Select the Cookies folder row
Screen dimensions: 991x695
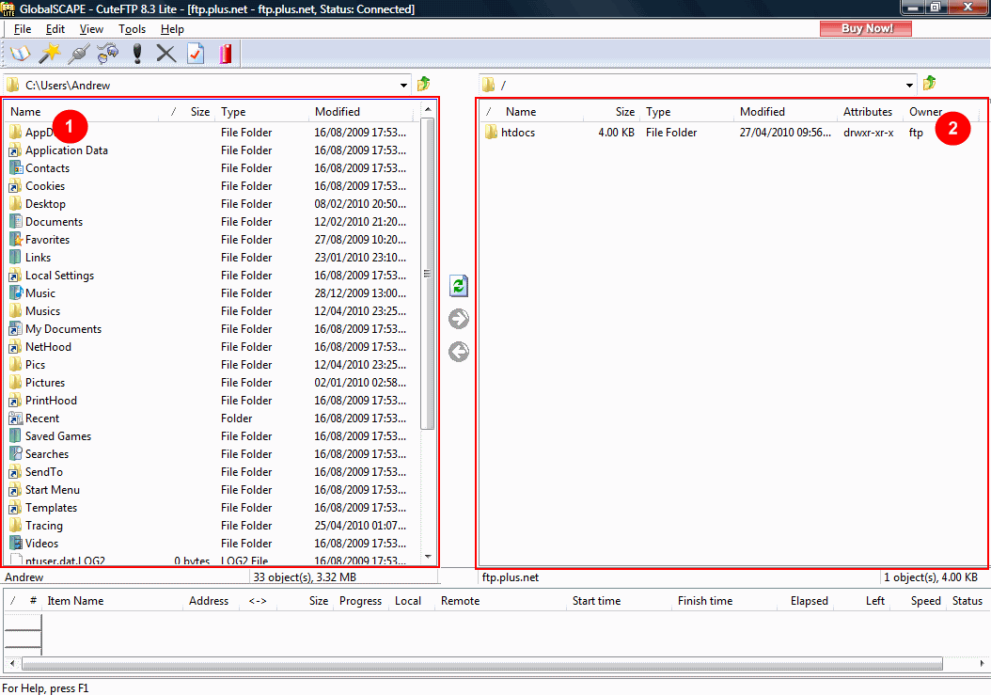click(212, 186)
